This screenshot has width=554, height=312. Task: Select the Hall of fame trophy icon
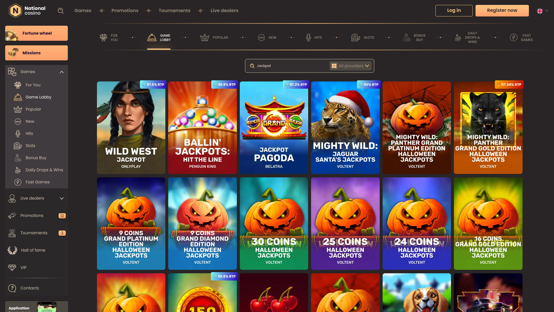[x=12, y=250]
